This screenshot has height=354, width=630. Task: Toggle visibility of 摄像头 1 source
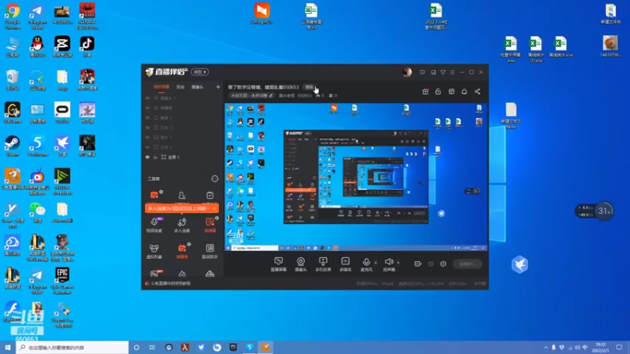point(147,98)
